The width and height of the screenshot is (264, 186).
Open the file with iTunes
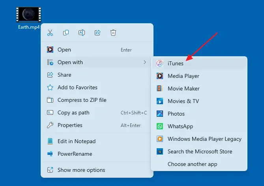tap(199, 63)
